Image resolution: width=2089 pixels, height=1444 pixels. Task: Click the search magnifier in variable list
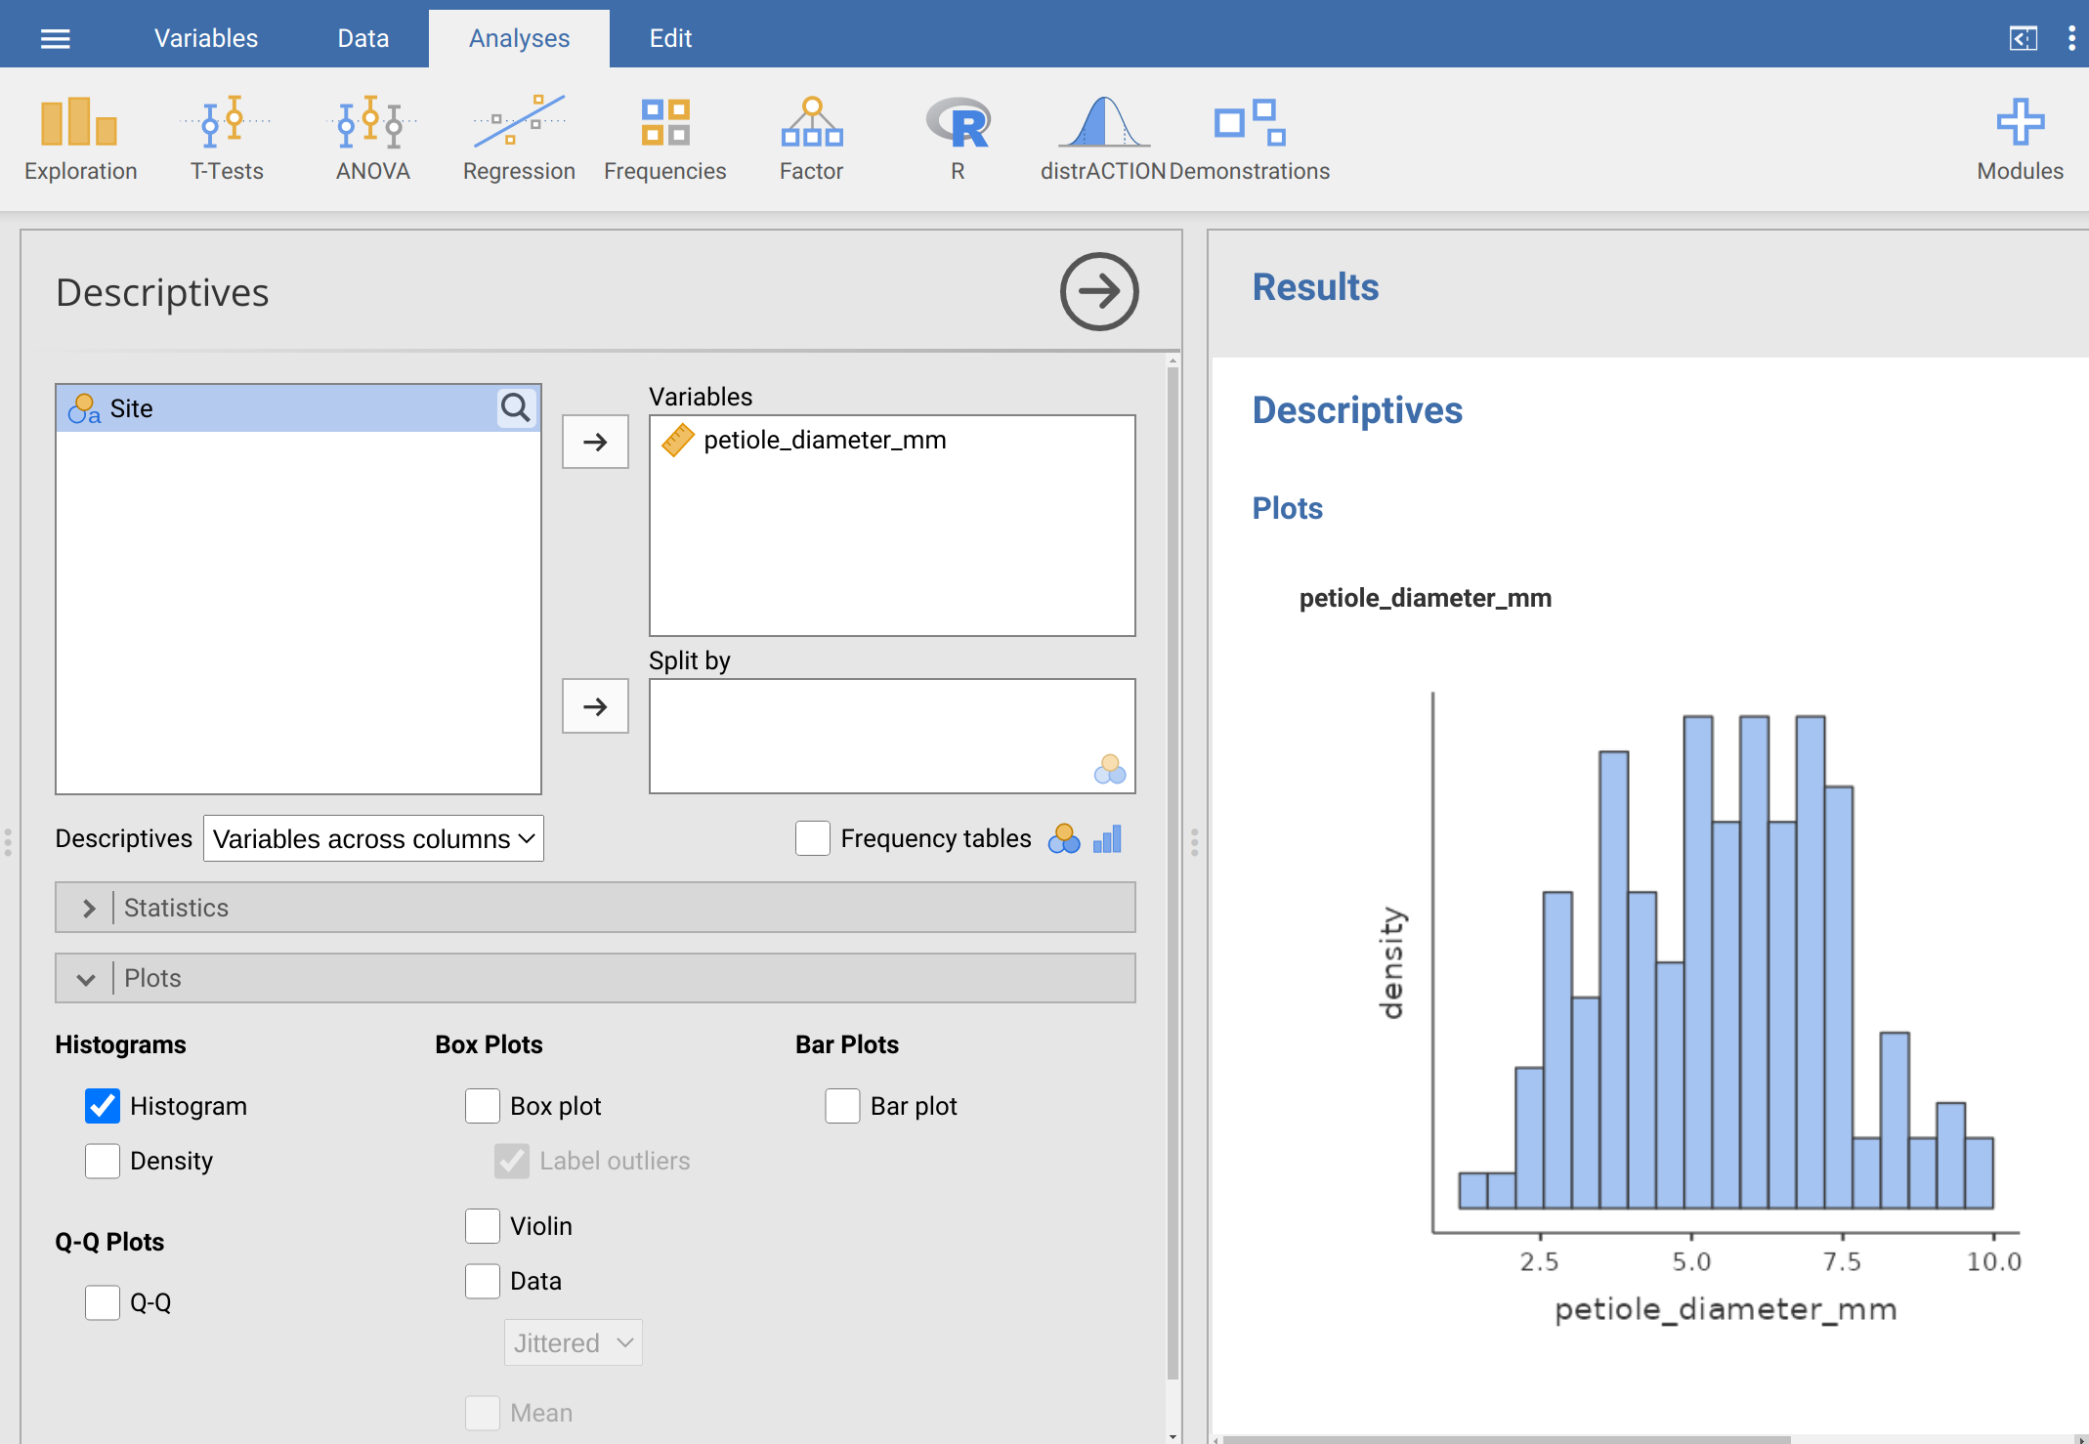[516, 407]
